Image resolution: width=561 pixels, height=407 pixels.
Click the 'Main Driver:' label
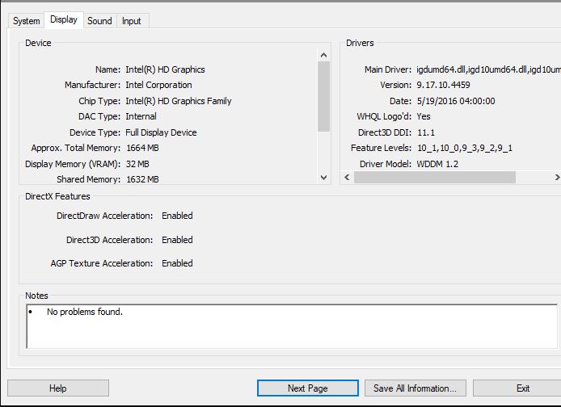(388, 69)
